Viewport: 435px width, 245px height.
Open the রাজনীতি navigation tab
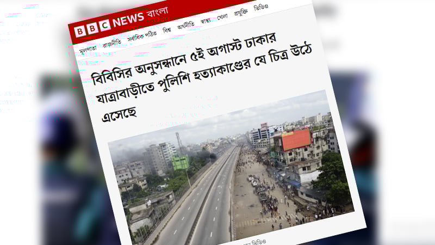point(112,44)
